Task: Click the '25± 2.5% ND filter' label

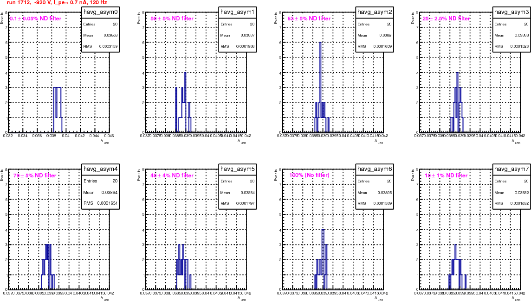Action: point(446,19)
